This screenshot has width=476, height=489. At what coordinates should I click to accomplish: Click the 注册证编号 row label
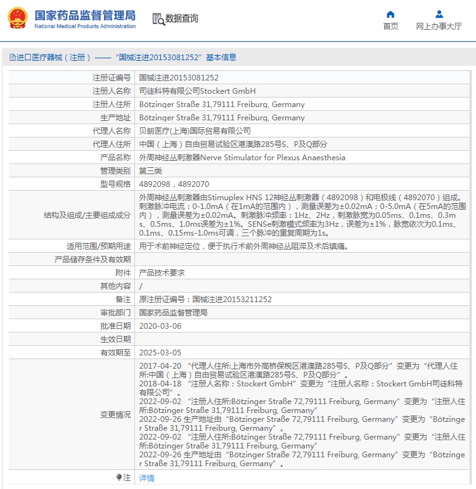[x=112, y=78]
